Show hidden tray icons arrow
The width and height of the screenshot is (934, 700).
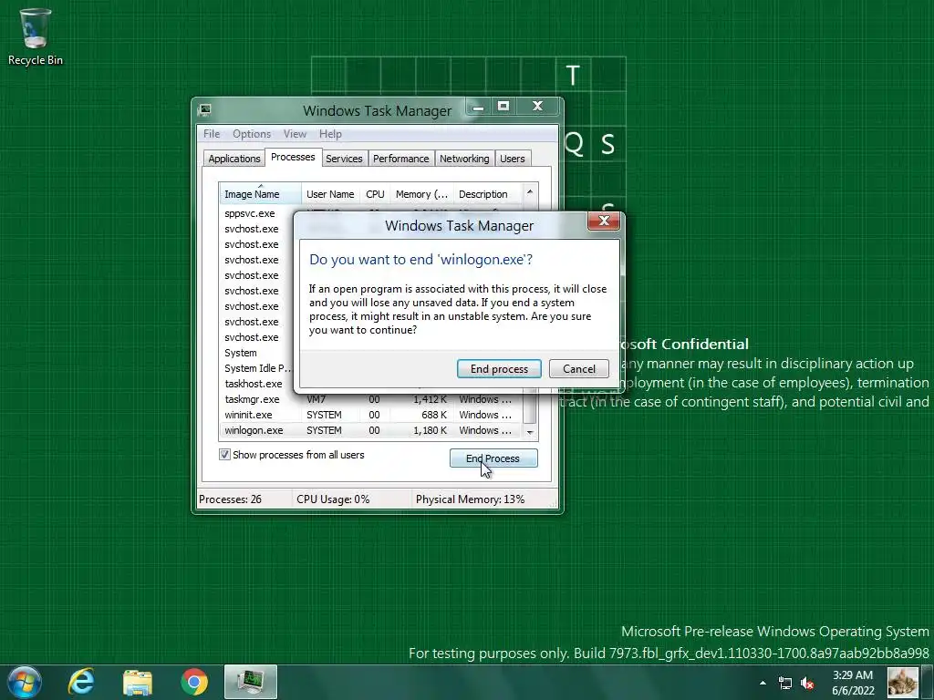coord(763,683)
